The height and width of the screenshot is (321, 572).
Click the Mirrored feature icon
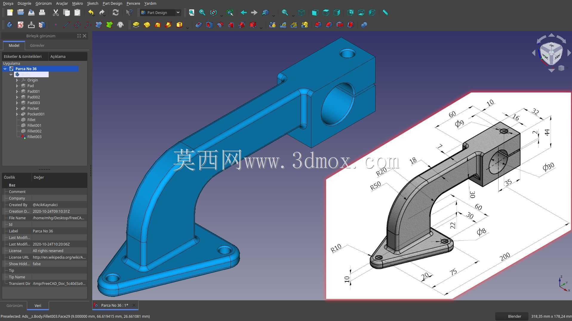tap(272, 25)
